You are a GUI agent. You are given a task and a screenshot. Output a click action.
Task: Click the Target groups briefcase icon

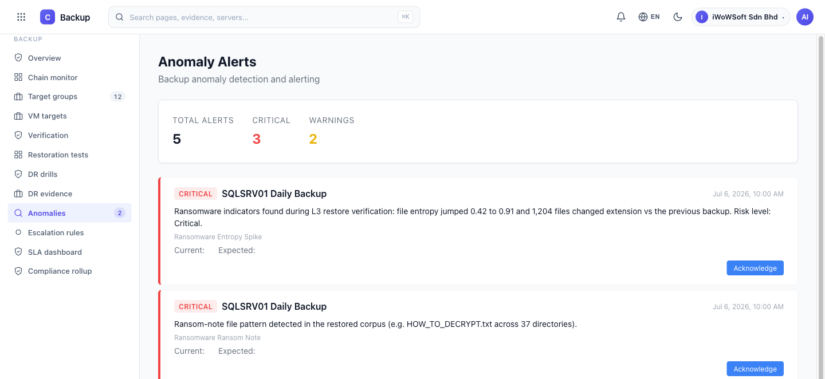coord(18,97)
